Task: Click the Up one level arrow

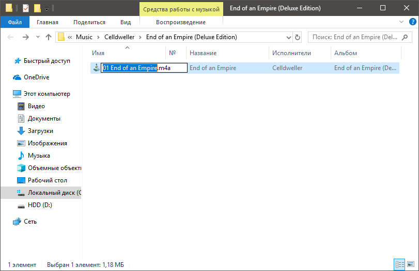Action: click(49, 37)
